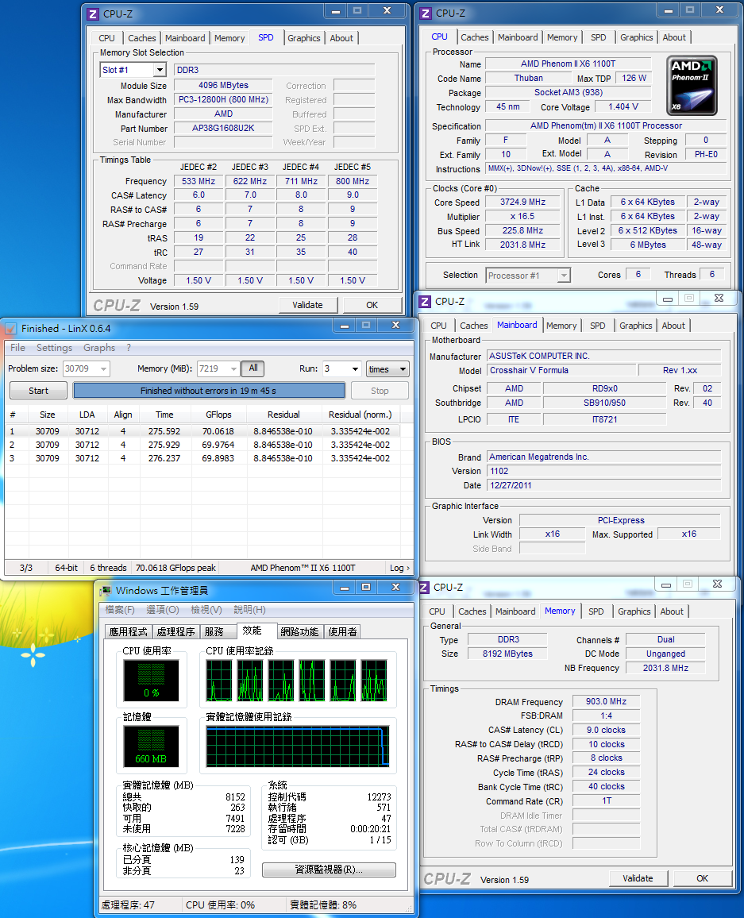Open the LinX Graphs menu

(x=99, y=348)
